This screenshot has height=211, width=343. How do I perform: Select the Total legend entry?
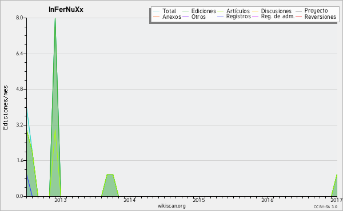coord(169,11)
